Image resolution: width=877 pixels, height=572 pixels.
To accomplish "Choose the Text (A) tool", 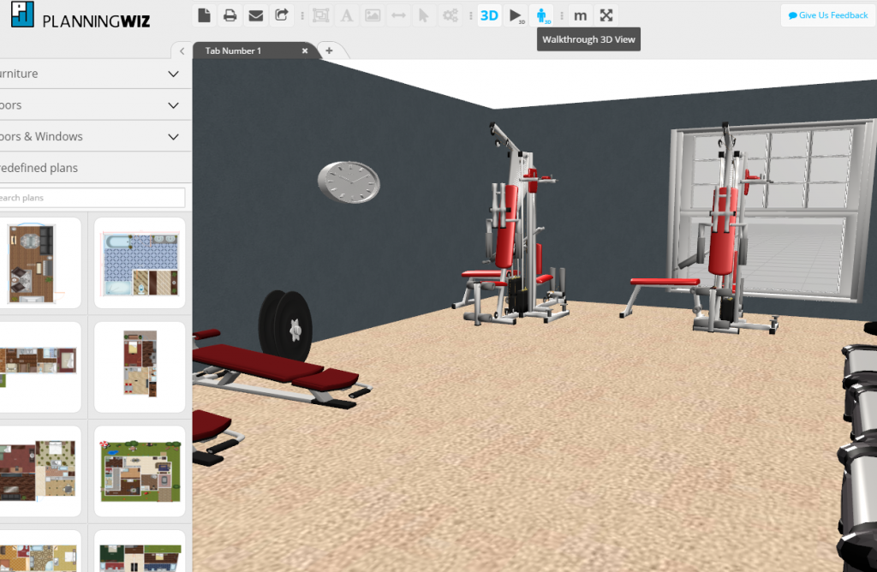I will click(x=347, y=15).
